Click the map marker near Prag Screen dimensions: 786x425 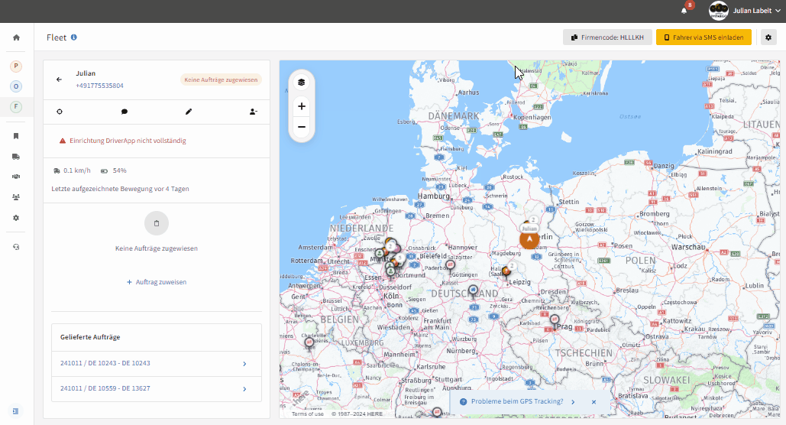click(x=555, y=319)
